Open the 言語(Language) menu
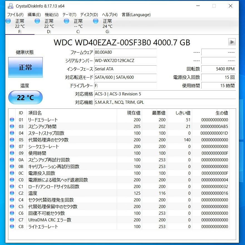Viewport: 245px width, 245px height. click(x=136, y=15)
